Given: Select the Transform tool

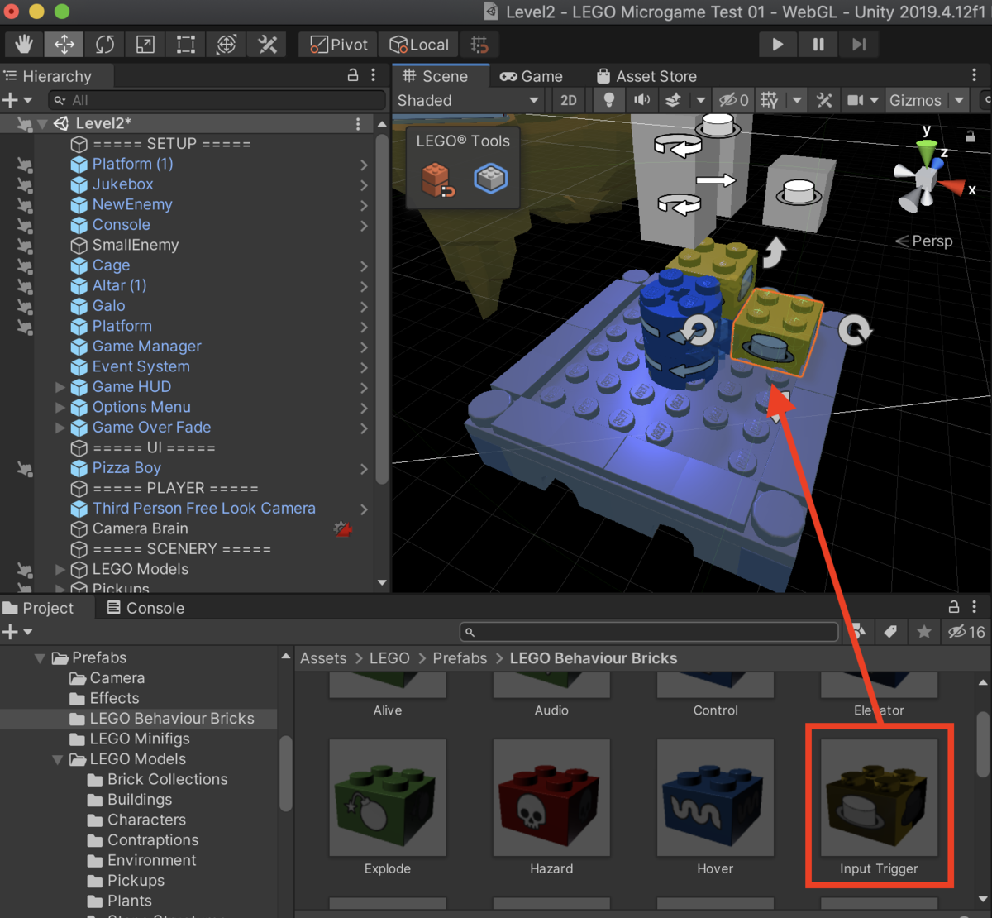Looking at the screenshot, I should click(x=227, y=45).
